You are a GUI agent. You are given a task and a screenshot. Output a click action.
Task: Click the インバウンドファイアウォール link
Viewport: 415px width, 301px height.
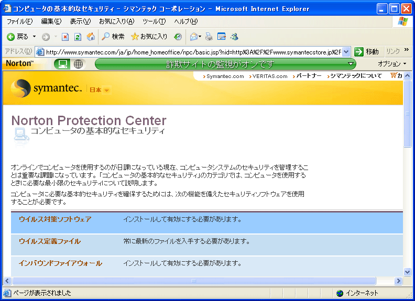tap(60, 263)
